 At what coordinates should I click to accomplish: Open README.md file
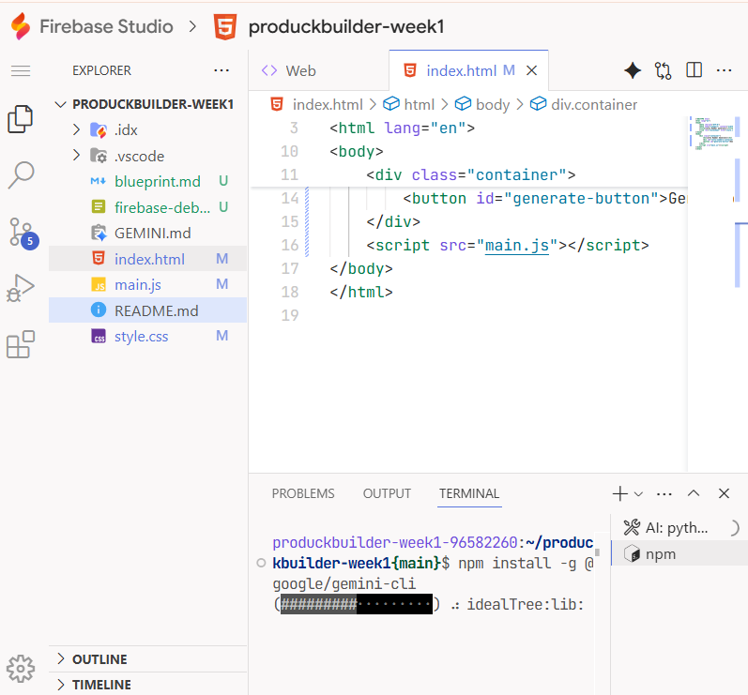click(148, 310)
